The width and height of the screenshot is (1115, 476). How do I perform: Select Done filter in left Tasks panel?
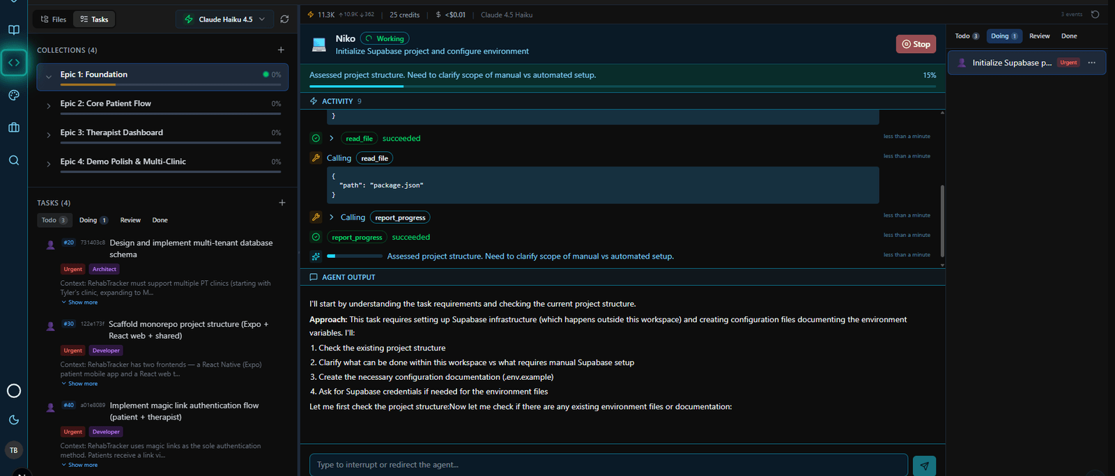click(160, 220)
